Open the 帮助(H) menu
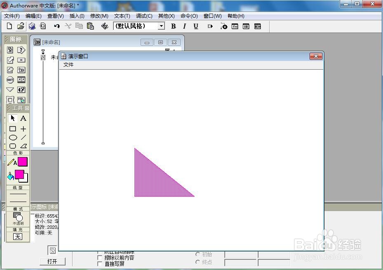 point(236,16)
